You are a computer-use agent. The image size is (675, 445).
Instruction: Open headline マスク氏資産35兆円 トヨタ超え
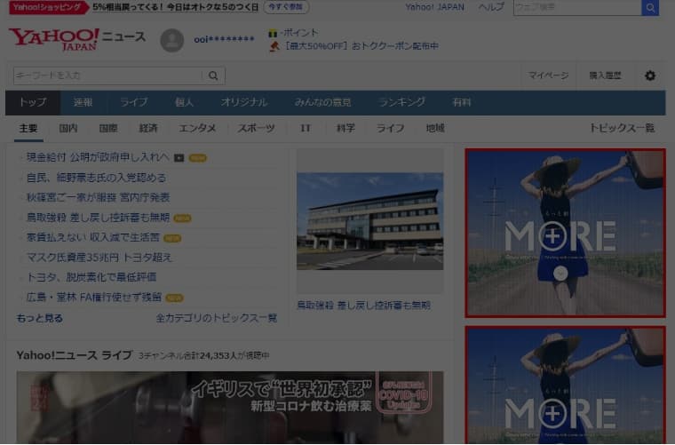click(99, 258)
